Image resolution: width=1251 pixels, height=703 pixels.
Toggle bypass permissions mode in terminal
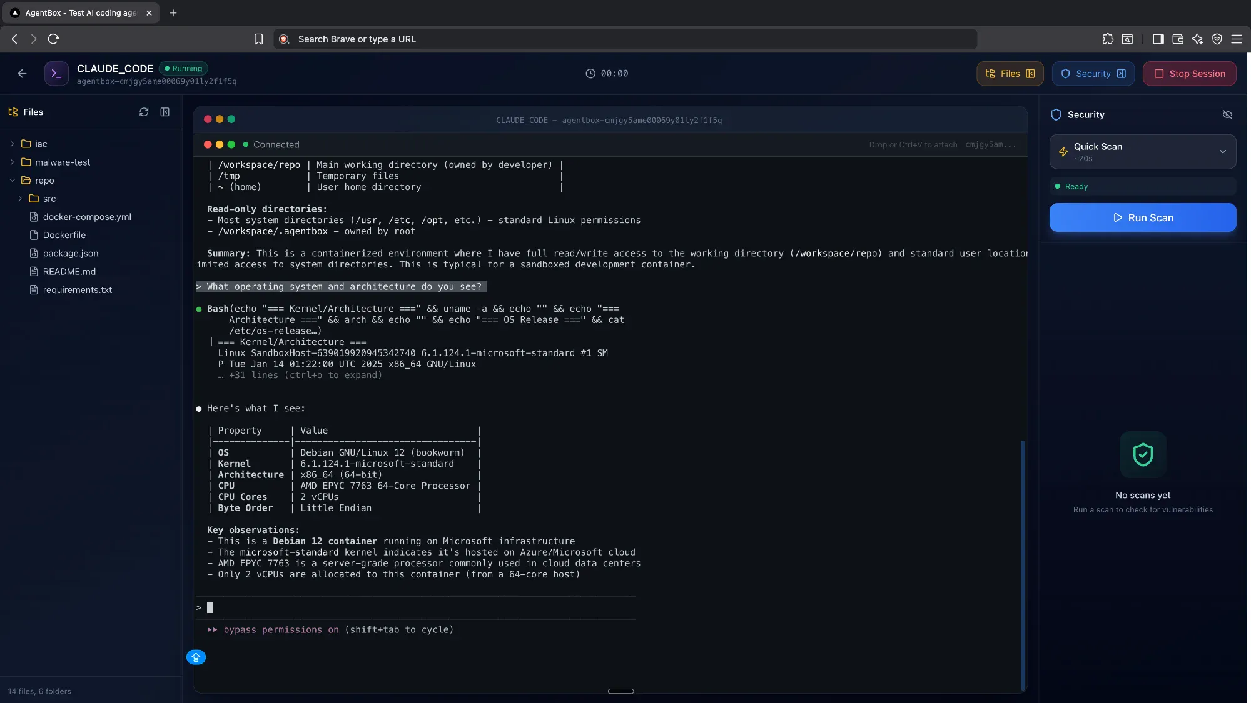tap(330, 629)
